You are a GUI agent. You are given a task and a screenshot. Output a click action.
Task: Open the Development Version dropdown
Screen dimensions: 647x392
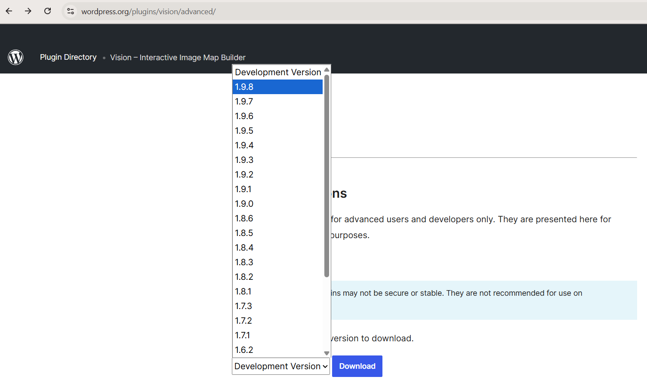pos(281,366)
